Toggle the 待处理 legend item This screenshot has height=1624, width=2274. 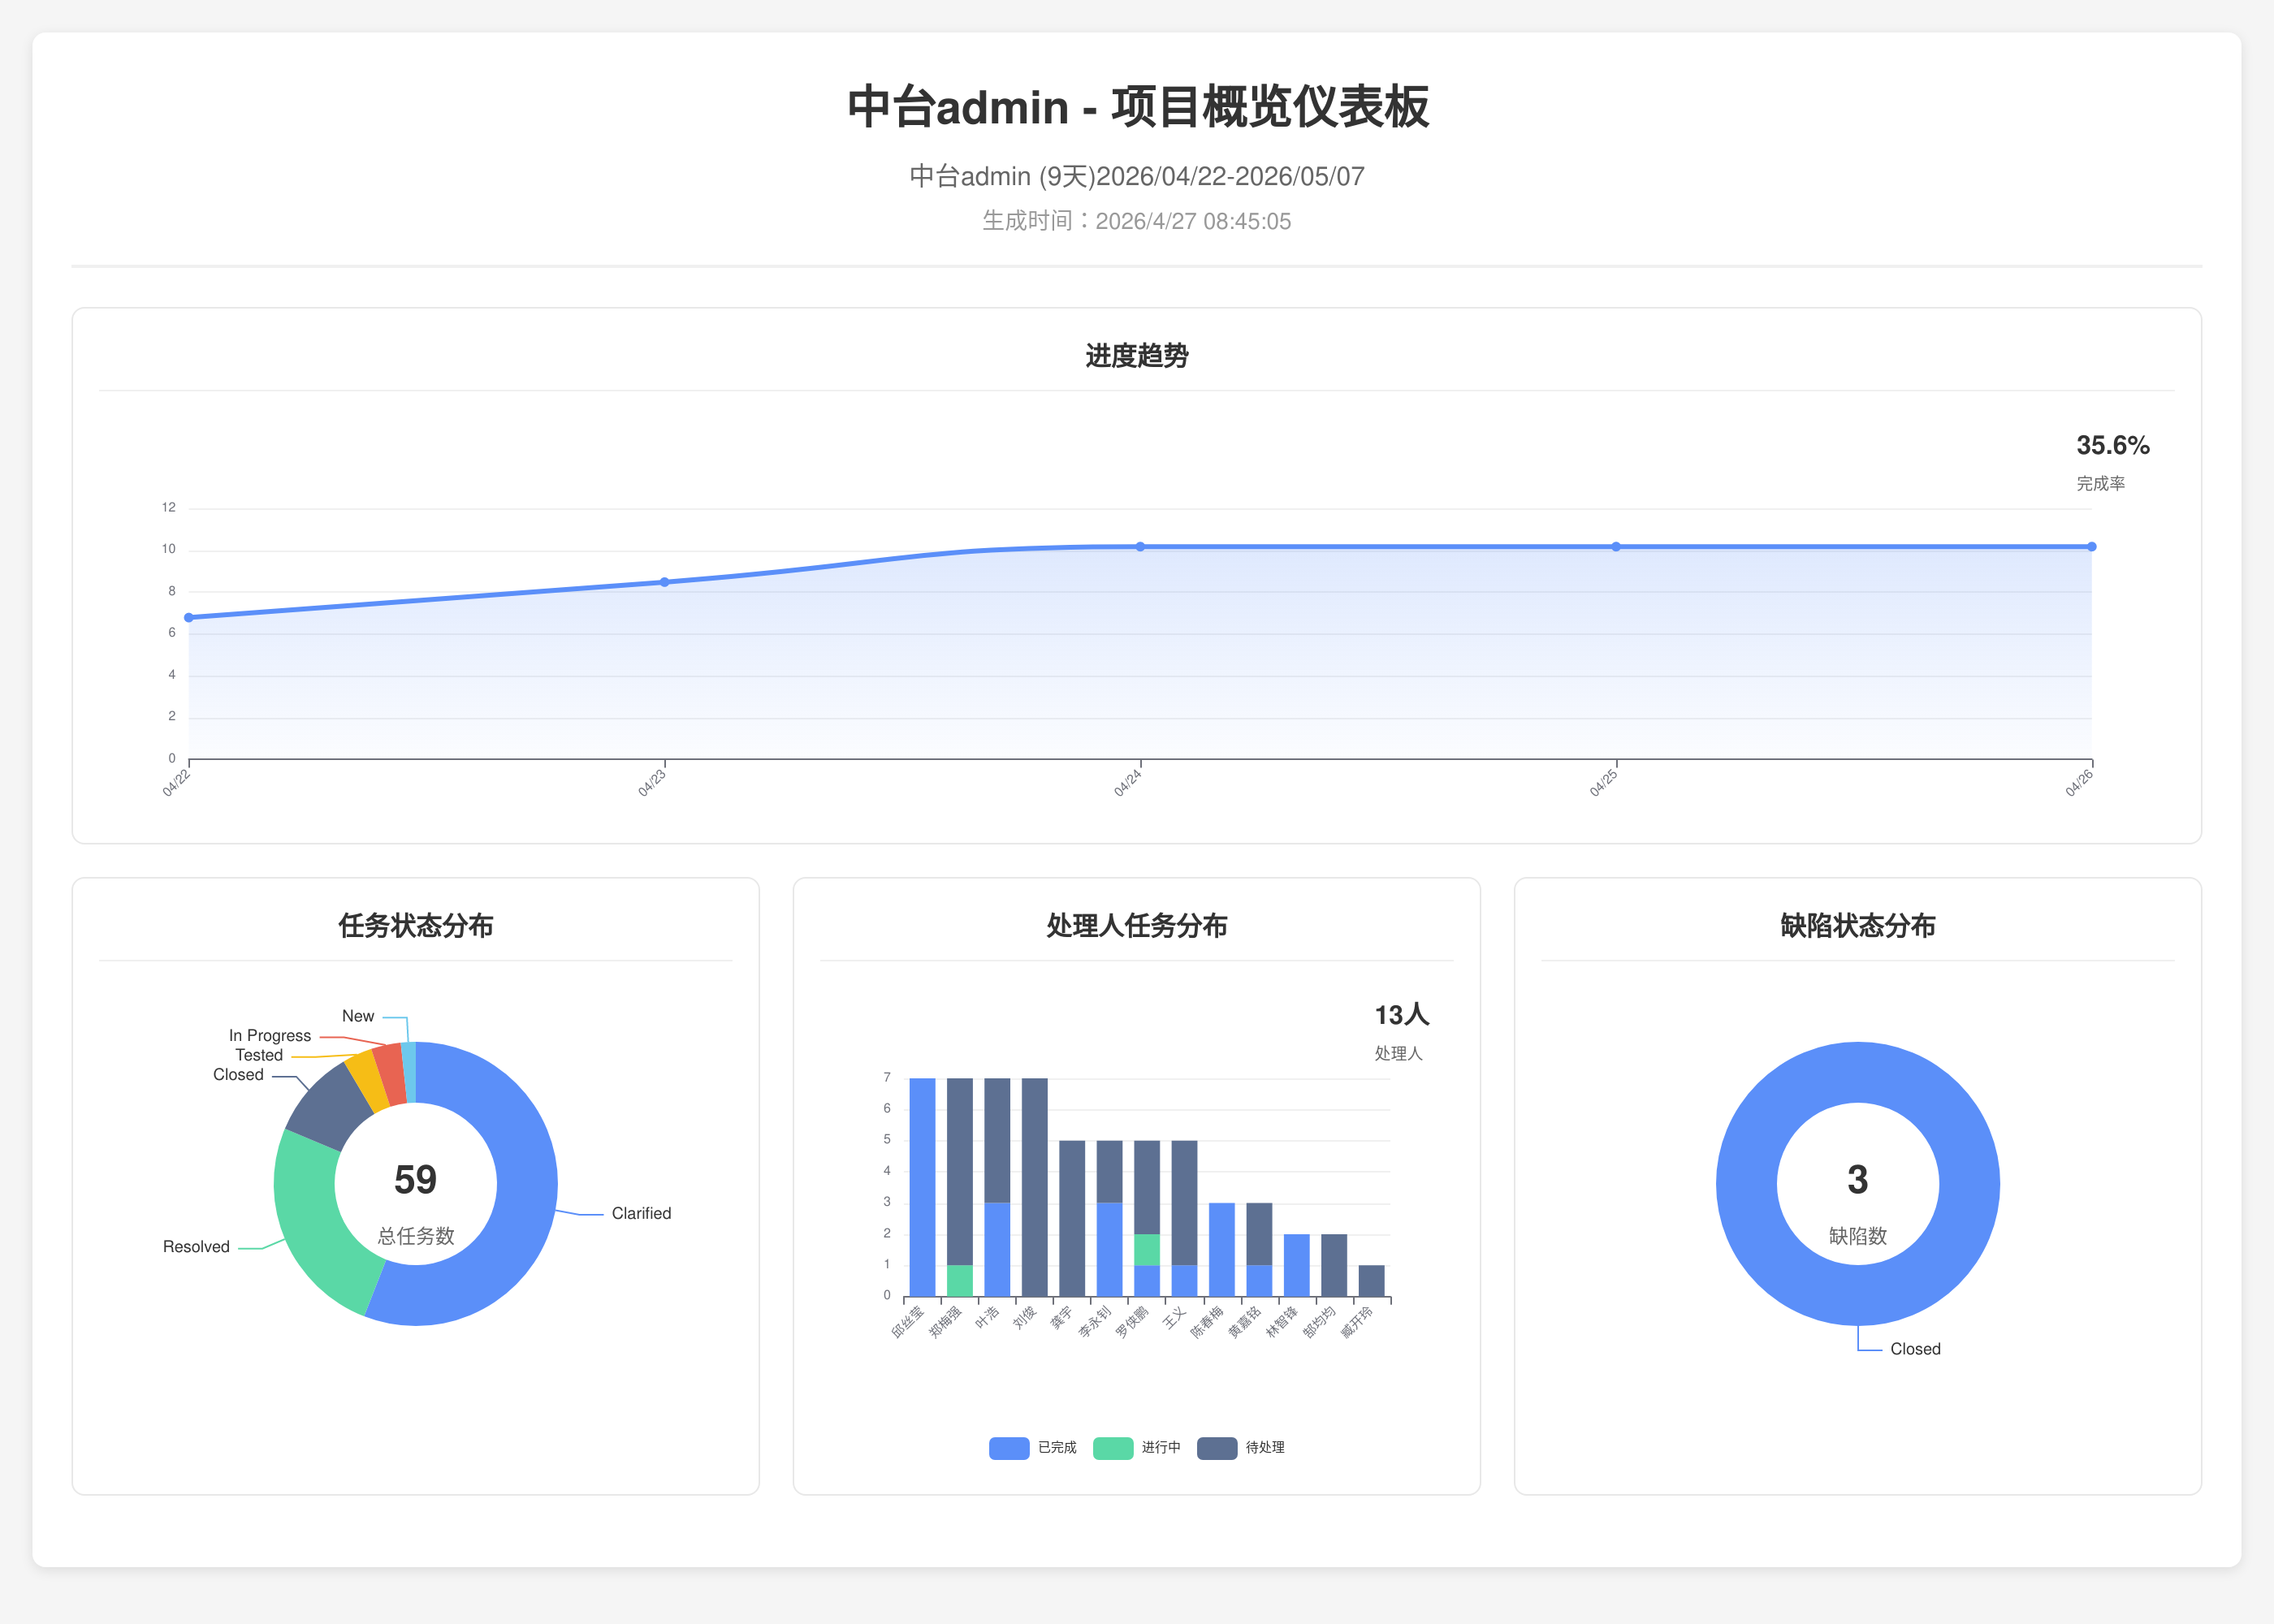(x=1241, y=1447)
